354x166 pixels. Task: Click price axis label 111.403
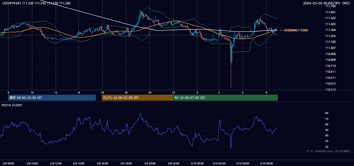330,24
